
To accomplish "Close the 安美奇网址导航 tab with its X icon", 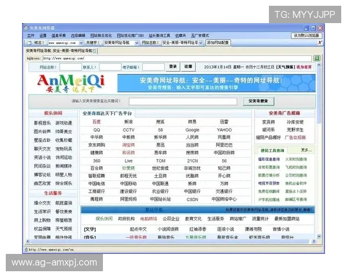I will [x=94, y=51].
